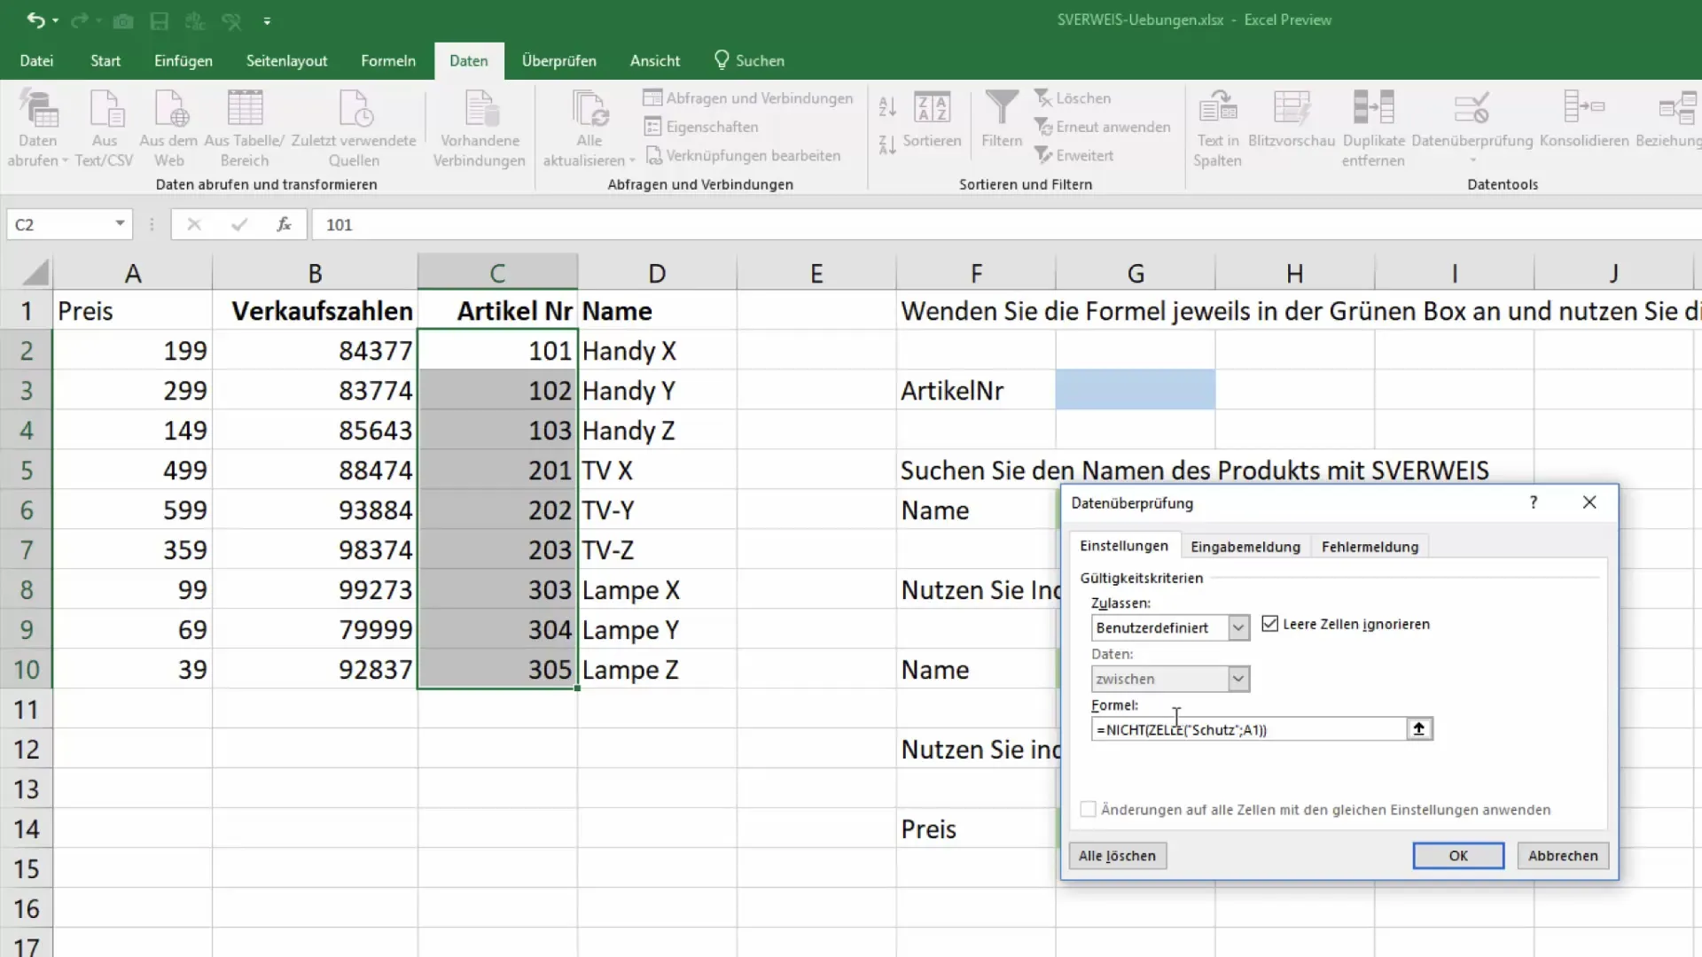Expand the Undo history dropdown arrow
This screenshot has width=1702, height=957.
[x=55, y=20]
